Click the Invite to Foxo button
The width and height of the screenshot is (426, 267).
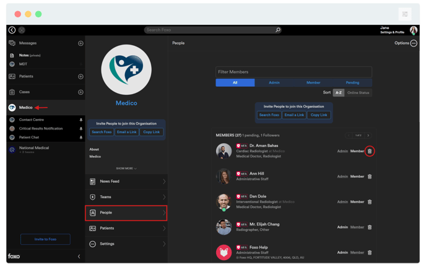(x=45, y=239)
